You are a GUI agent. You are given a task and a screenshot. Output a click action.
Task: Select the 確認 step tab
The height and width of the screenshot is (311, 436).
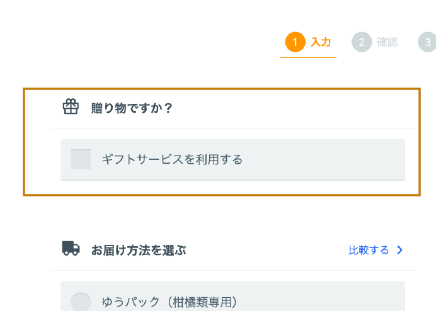374,43
